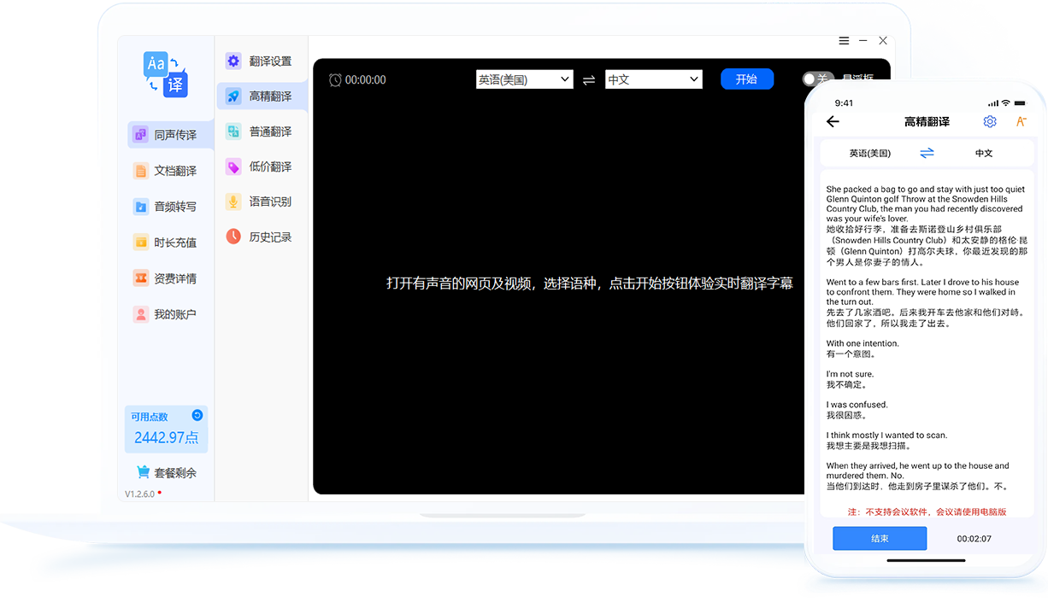Select 英语(美国) on the phone language bar
The height and width of the screenshot is (614, 1048).
pos(869,154)
